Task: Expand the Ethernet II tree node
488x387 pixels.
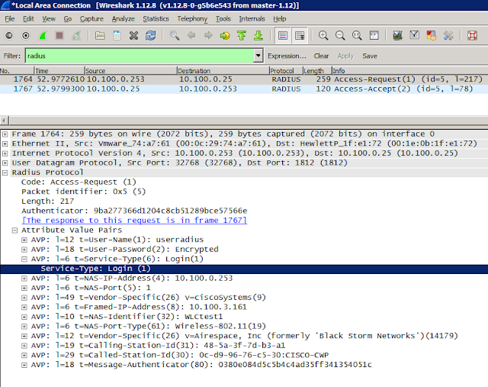Action: tap(5, 144)
